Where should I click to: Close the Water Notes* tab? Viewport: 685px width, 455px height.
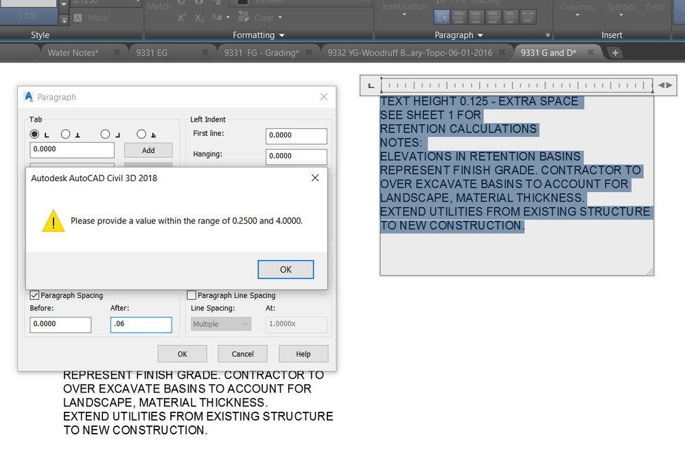click(117, 52)
